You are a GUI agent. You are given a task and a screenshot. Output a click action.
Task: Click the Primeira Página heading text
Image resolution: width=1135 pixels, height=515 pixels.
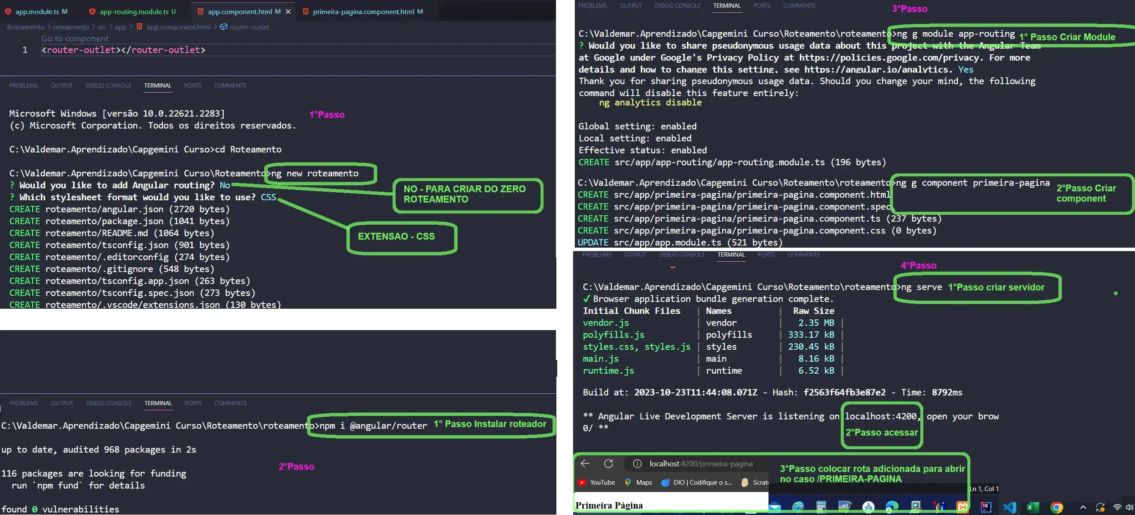click(x=609, y=505)
